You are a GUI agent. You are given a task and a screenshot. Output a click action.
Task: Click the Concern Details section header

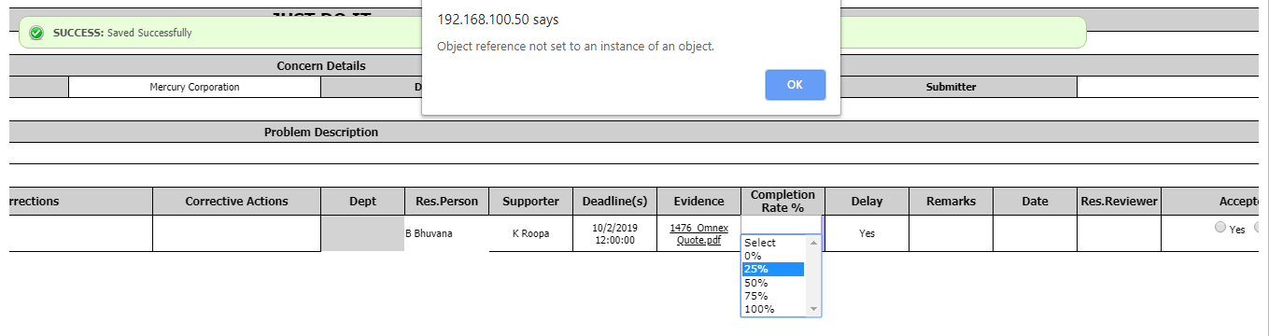point(321,66)
